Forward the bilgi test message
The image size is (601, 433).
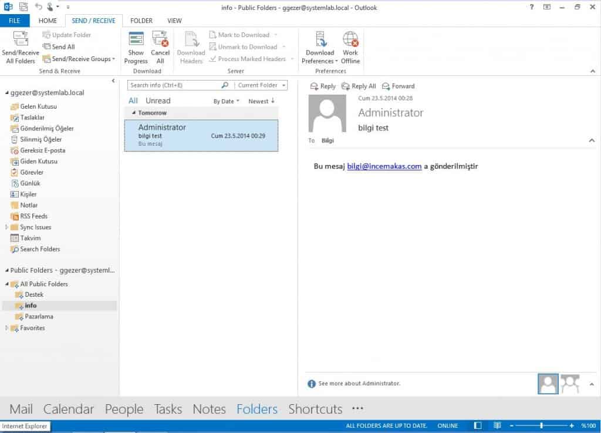coord(398,86)
